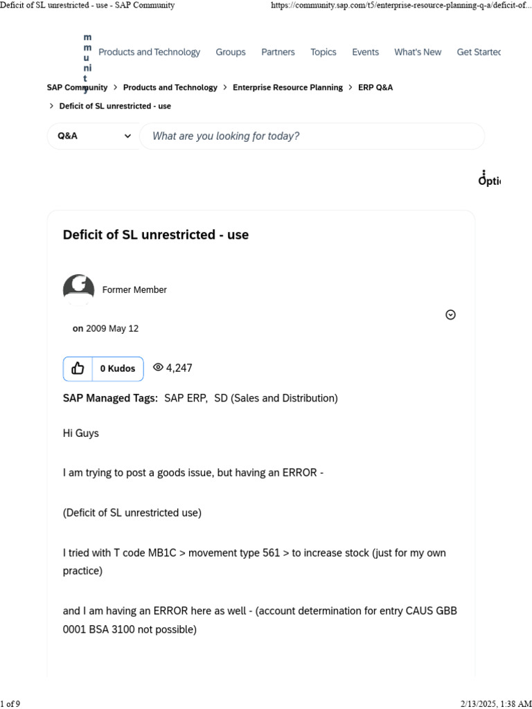Click the eye views icon
The height and width of the screenshot is (709, 532).
[158, 368]
